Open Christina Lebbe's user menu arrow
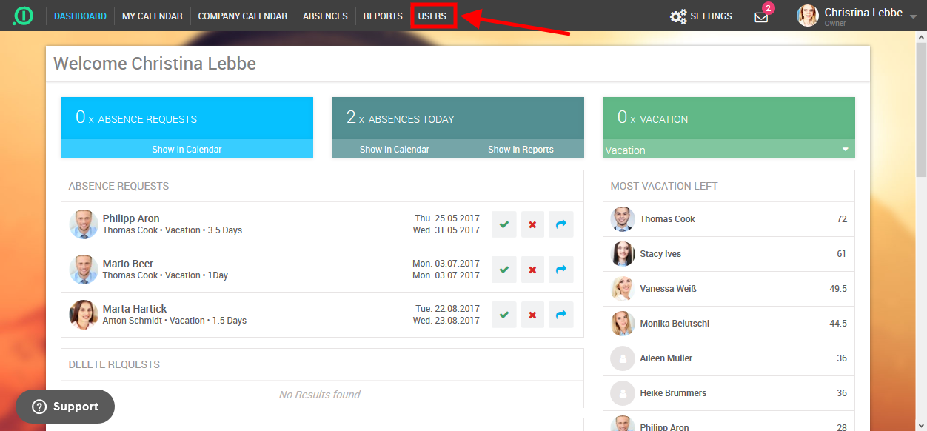This screenshot has width=927, height=431. click(x=913, y=16)
